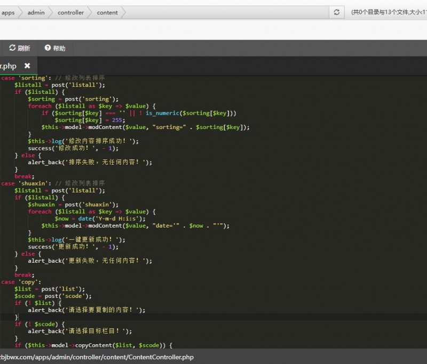Click the case 'copy' line in code
This screenshot has height=364, width=427.
tap(21, 282)
